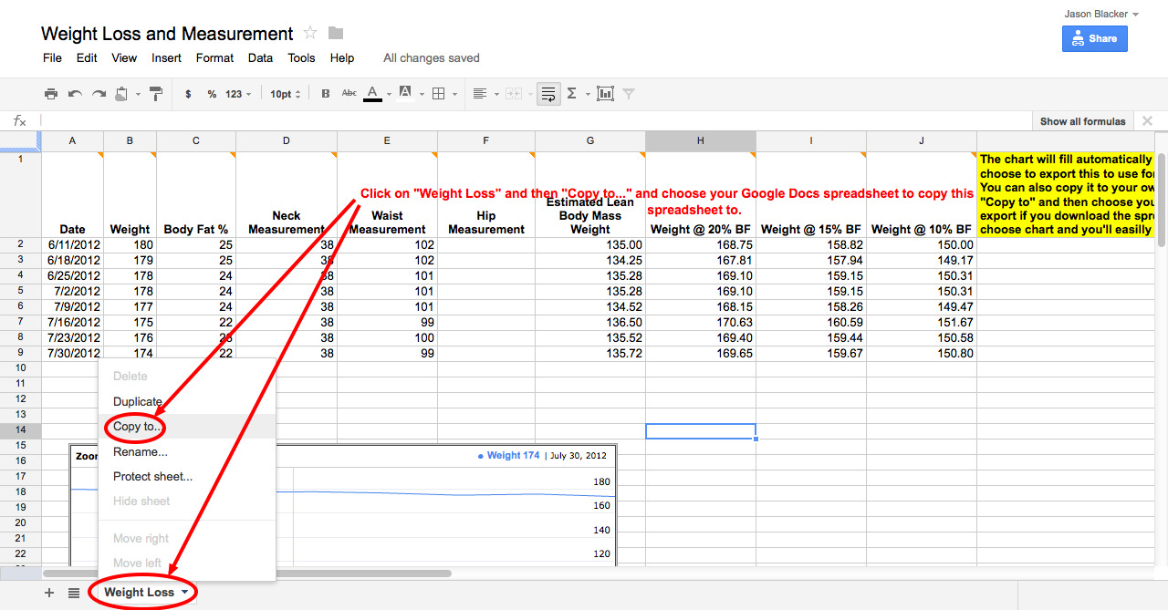Click the blue Share button
This screenshot has width=1168, height=610.
[1094, 38]
